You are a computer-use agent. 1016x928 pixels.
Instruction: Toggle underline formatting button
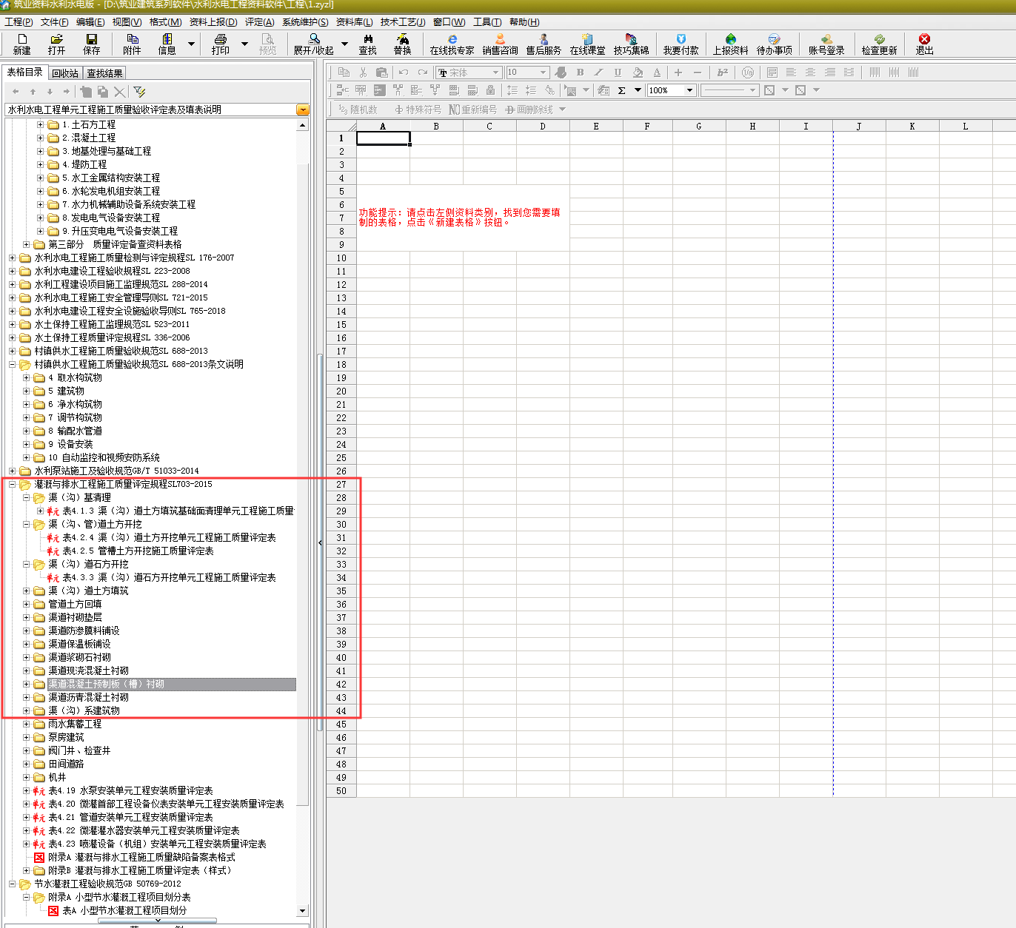click(x=618, y=72)
